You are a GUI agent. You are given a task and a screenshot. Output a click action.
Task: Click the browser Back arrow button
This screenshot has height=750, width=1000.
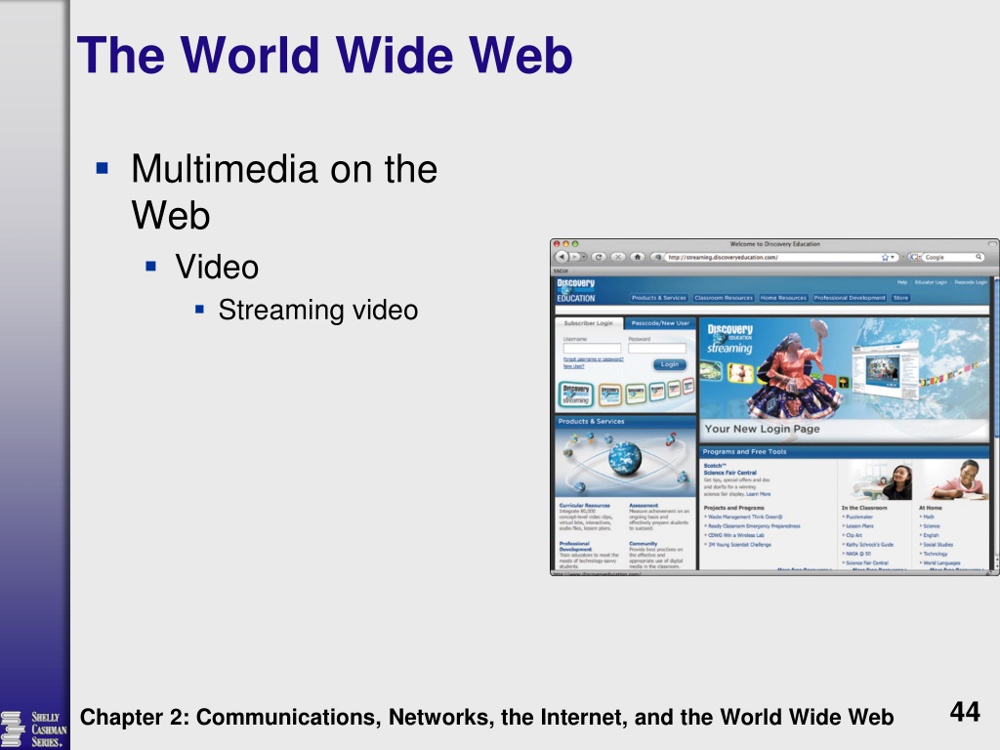pos(562,257)
